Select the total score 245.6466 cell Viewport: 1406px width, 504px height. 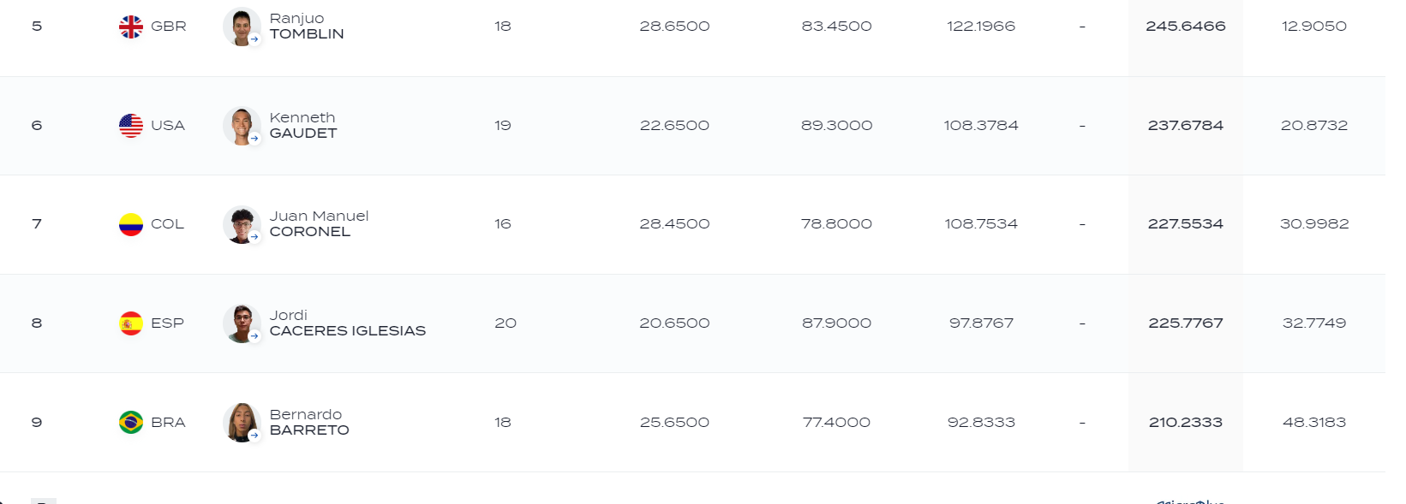1185,27
